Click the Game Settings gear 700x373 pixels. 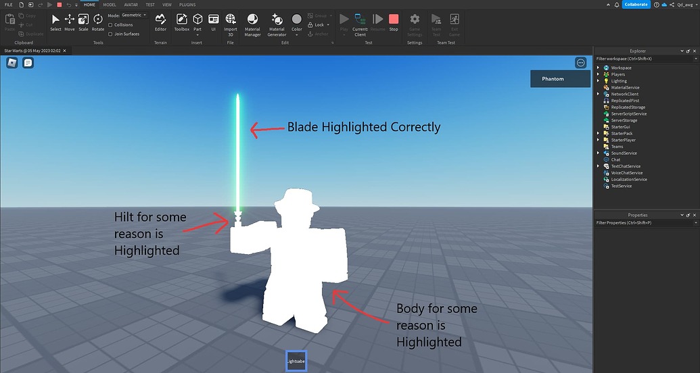click(x=415, y=25)
